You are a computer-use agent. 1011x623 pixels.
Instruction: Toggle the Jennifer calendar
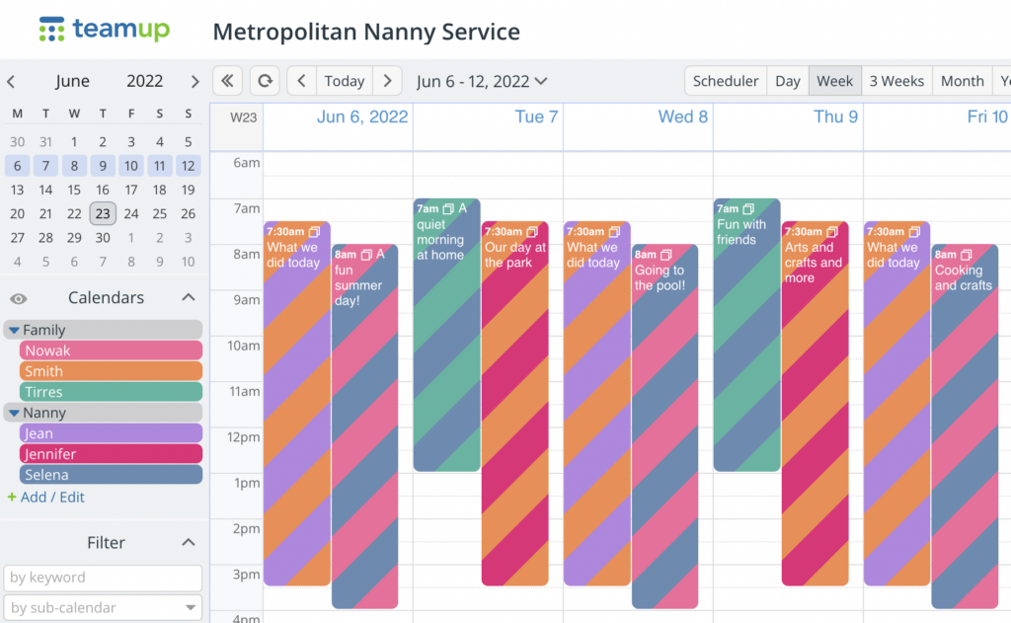point(111,453)
